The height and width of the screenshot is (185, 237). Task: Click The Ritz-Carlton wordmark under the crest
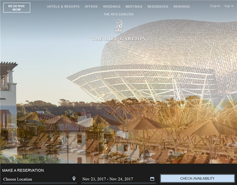point(118,38)
